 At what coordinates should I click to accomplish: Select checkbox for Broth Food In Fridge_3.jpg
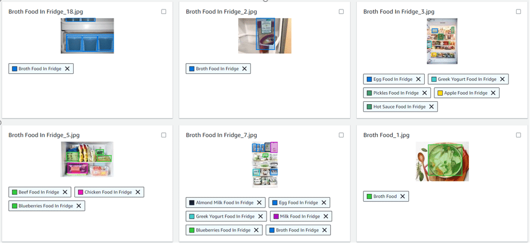click(519, 11)
